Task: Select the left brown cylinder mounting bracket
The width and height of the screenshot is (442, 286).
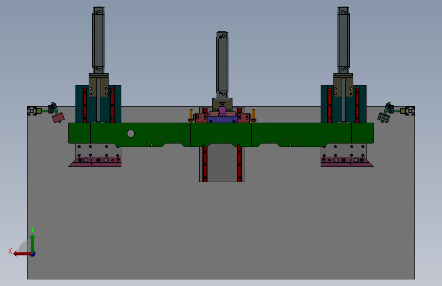Action: tap(99, 85)
